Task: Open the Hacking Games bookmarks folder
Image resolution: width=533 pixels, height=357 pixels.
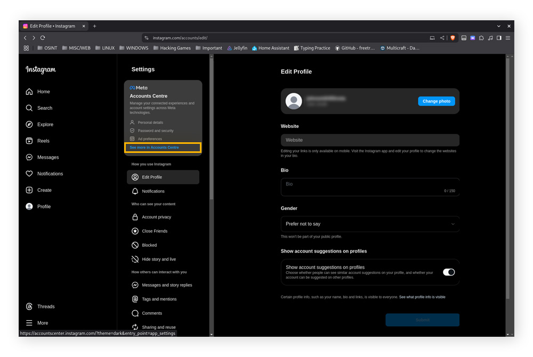Action: click(172, 48)
